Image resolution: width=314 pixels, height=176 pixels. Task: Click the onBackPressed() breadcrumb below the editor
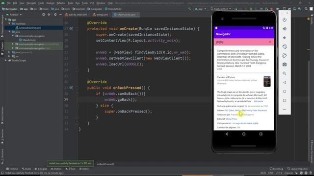pos(105,164)
